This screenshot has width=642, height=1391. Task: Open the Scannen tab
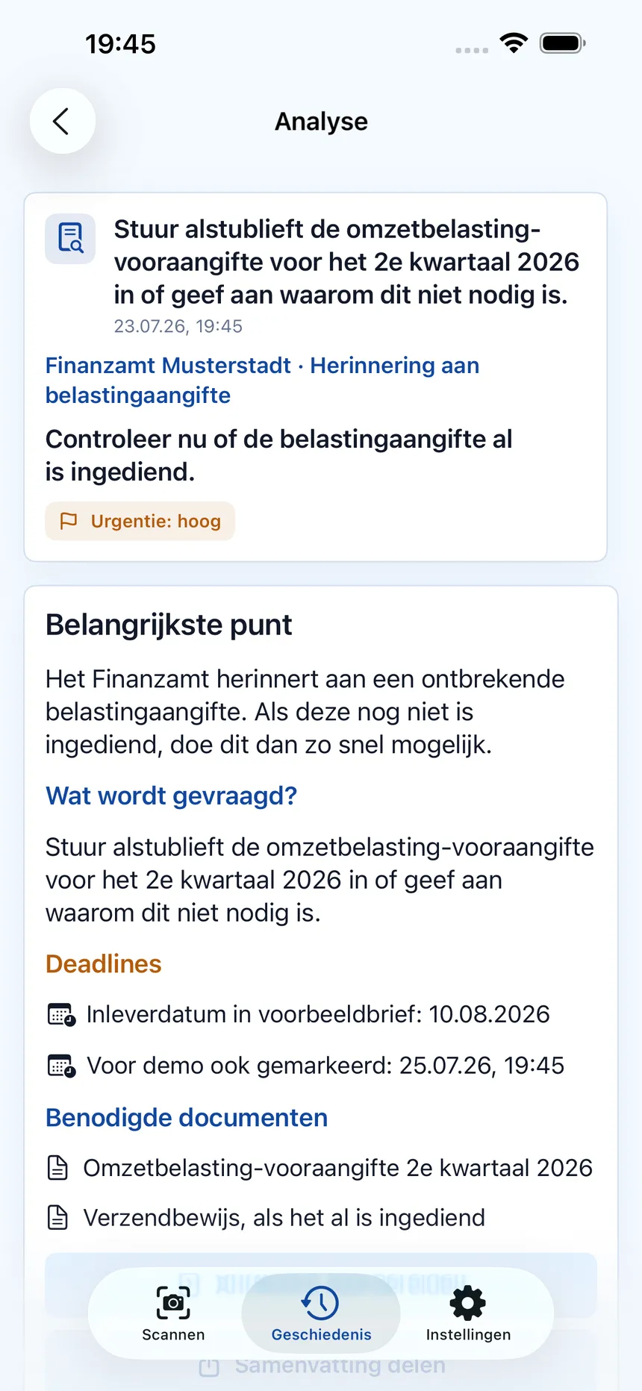pos(173,1313)
